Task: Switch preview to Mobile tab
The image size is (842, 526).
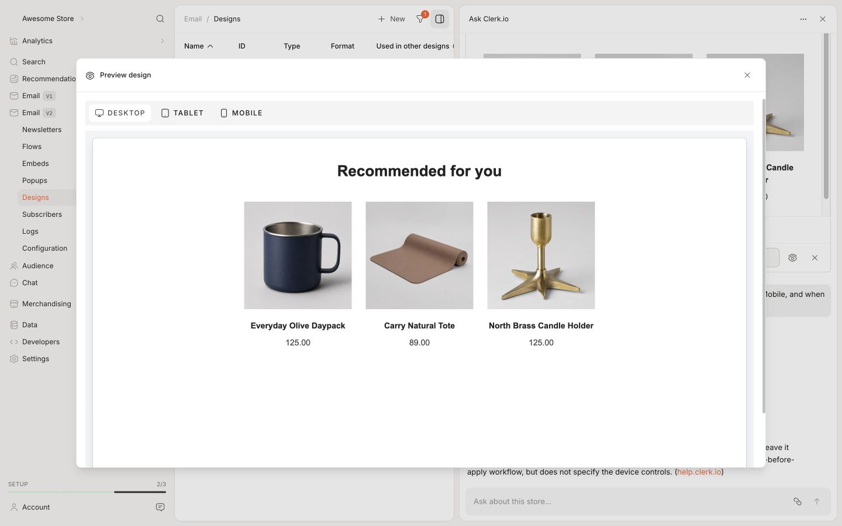Action: [241, 113]
